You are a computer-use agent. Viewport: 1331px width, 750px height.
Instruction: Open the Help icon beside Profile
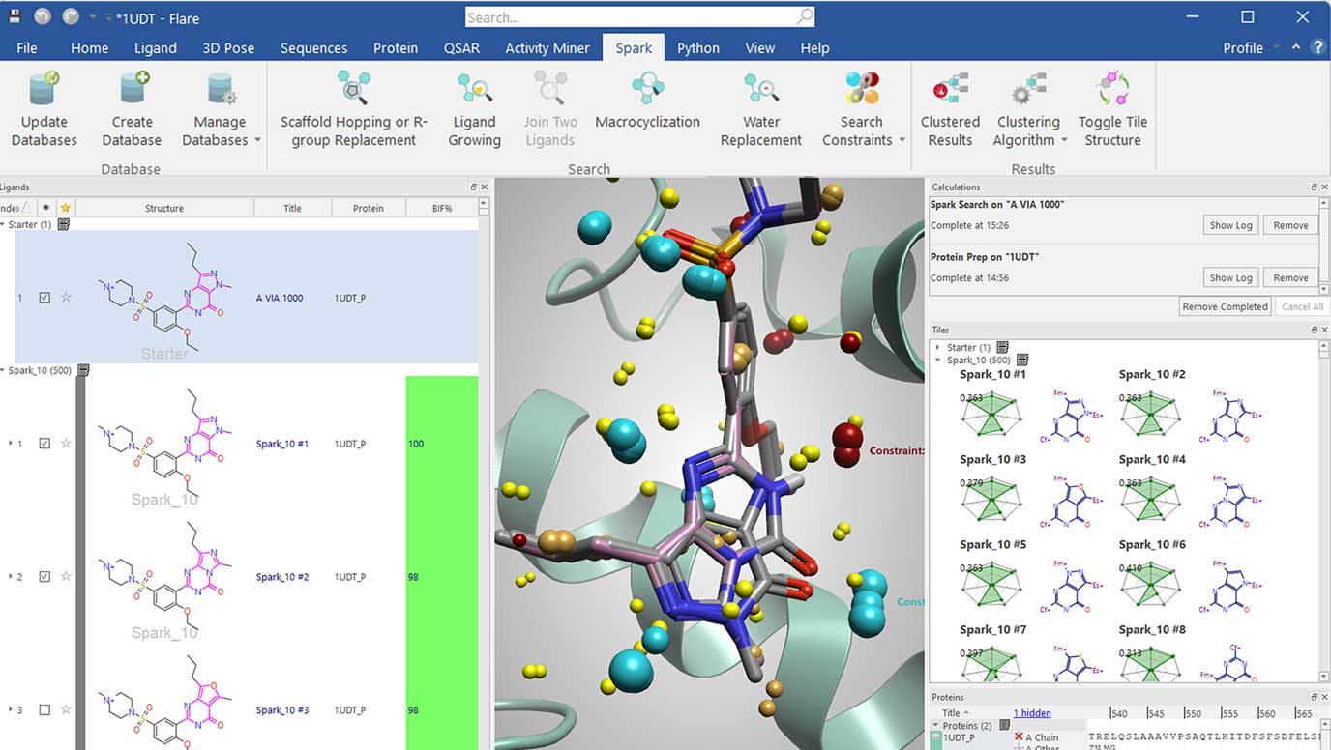1316,47
